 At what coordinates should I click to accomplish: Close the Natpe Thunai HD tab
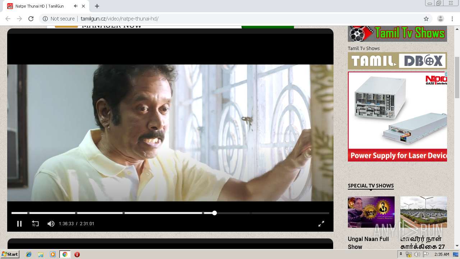(x=83, y=6)
